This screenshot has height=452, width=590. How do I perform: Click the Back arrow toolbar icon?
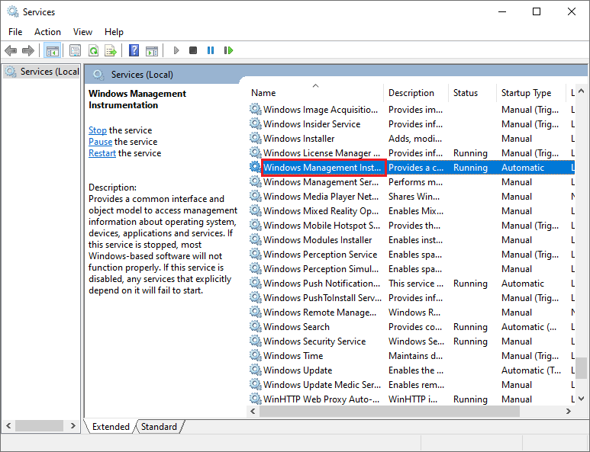click(11, 50)
